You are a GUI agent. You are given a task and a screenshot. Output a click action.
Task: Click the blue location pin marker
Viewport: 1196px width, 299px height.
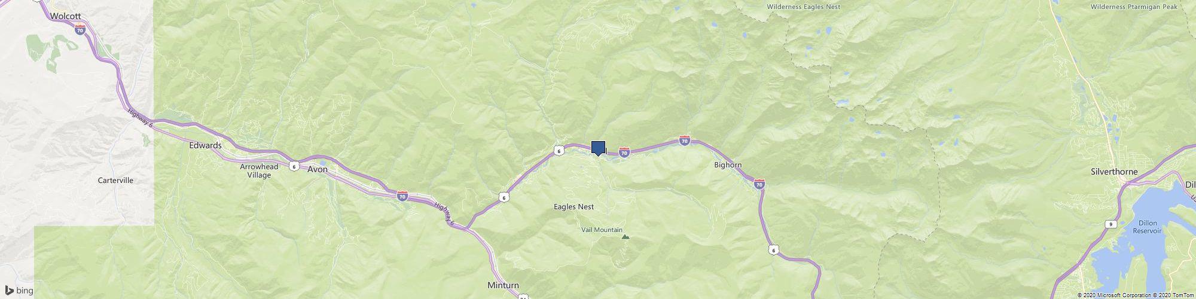pos(598,149)
